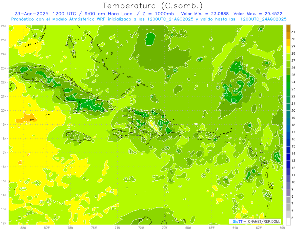This screenshot has width=300, height=231.
Task: Click the 76W longitude label
Action: (x=94, y=227)
